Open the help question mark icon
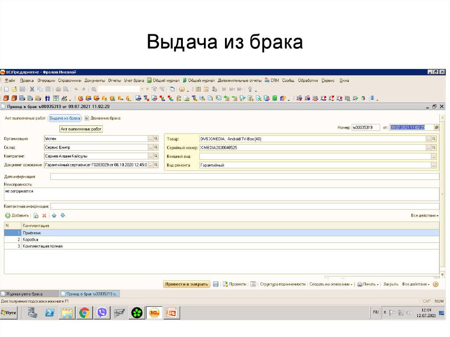This screenshot has width=450, height=337. tap(435, 284)
